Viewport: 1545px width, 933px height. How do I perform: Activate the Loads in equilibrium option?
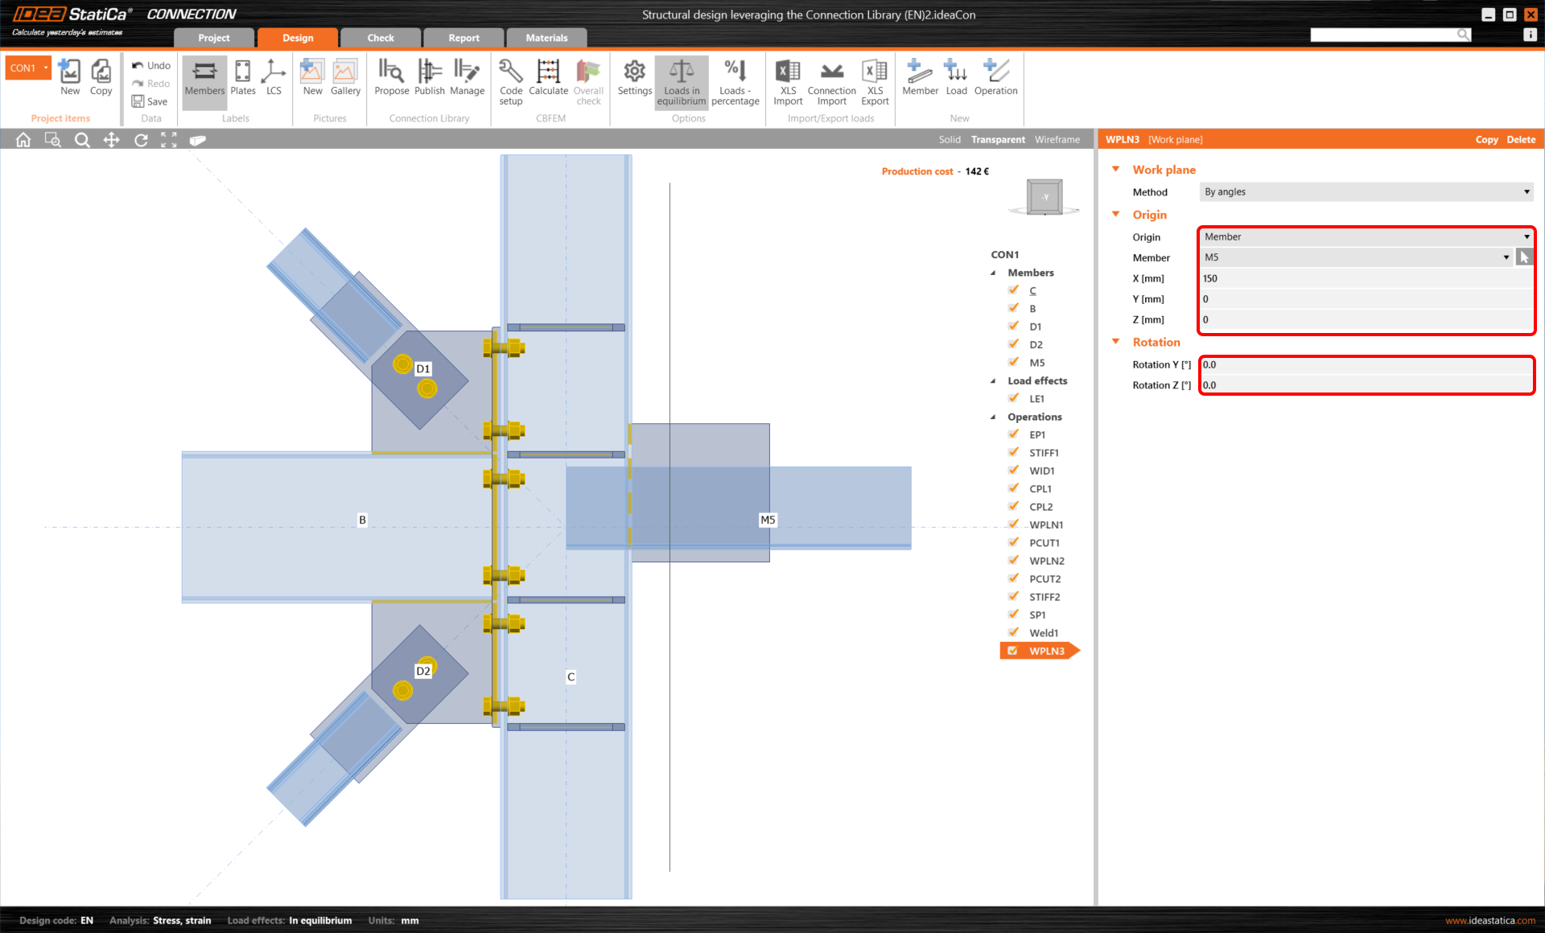pyautogui.click(x=681, y=80)
